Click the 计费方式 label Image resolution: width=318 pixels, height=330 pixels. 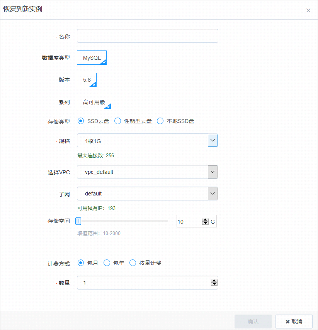(x=59, y=264)
